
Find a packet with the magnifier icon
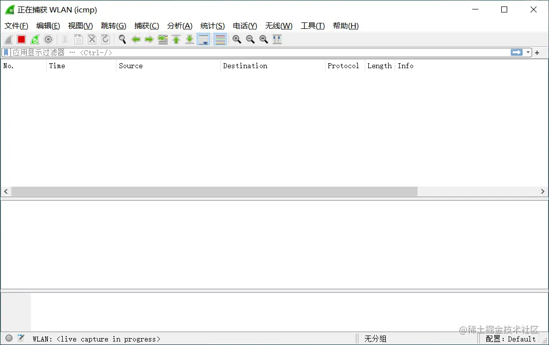[122, 40]
